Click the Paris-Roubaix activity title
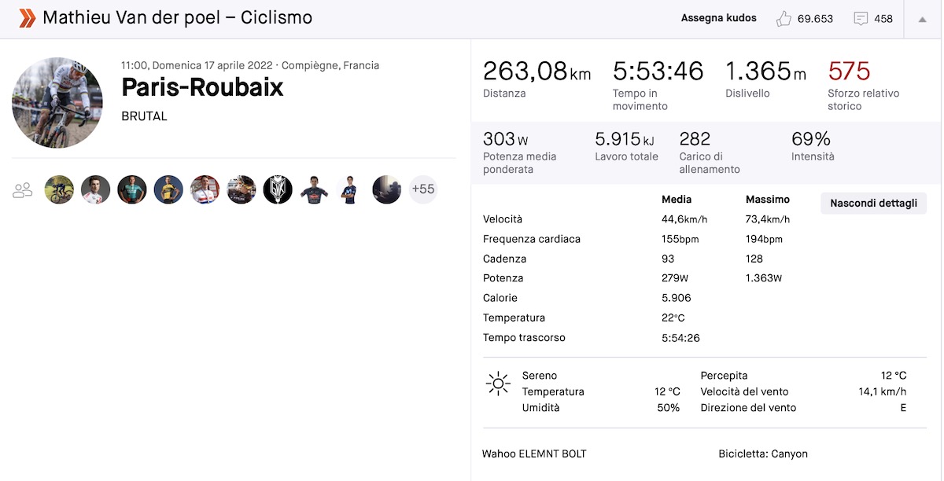Image resolution: width=944 pixels, height=481 pixels. click(202, 87)
